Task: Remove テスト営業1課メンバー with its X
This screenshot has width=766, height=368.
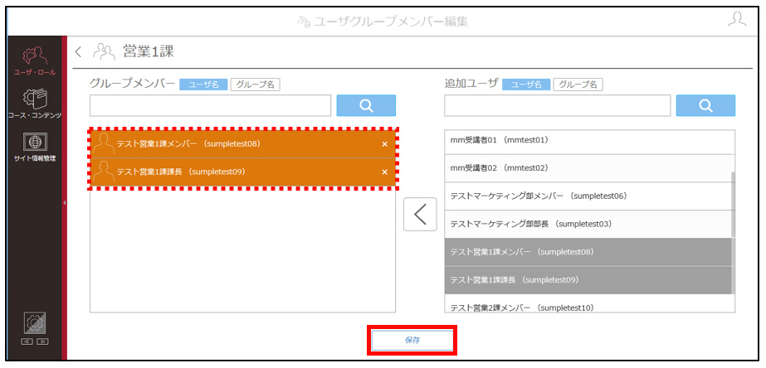Action: tap(384, 144)
